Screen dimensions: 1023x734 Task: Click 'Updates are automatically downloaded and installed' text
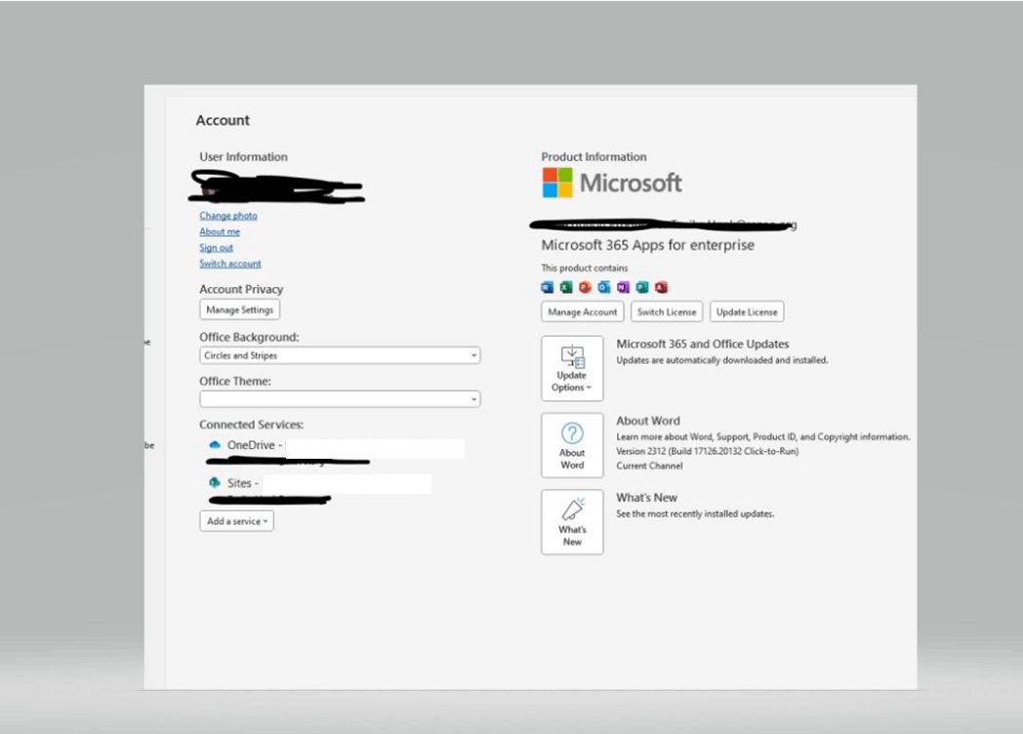click(x=722, y=360)
